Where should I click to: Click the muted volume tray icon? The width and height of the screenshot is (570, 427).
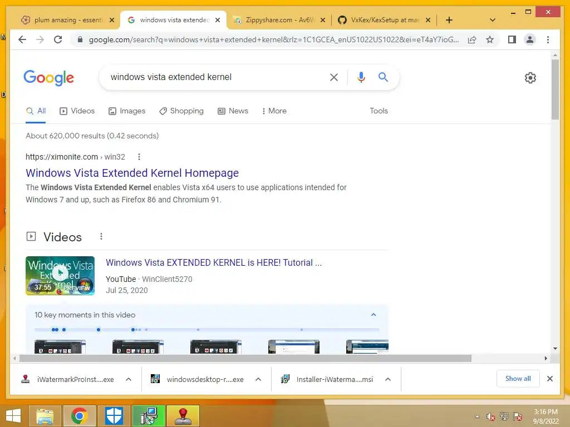[x=491, y=416]
